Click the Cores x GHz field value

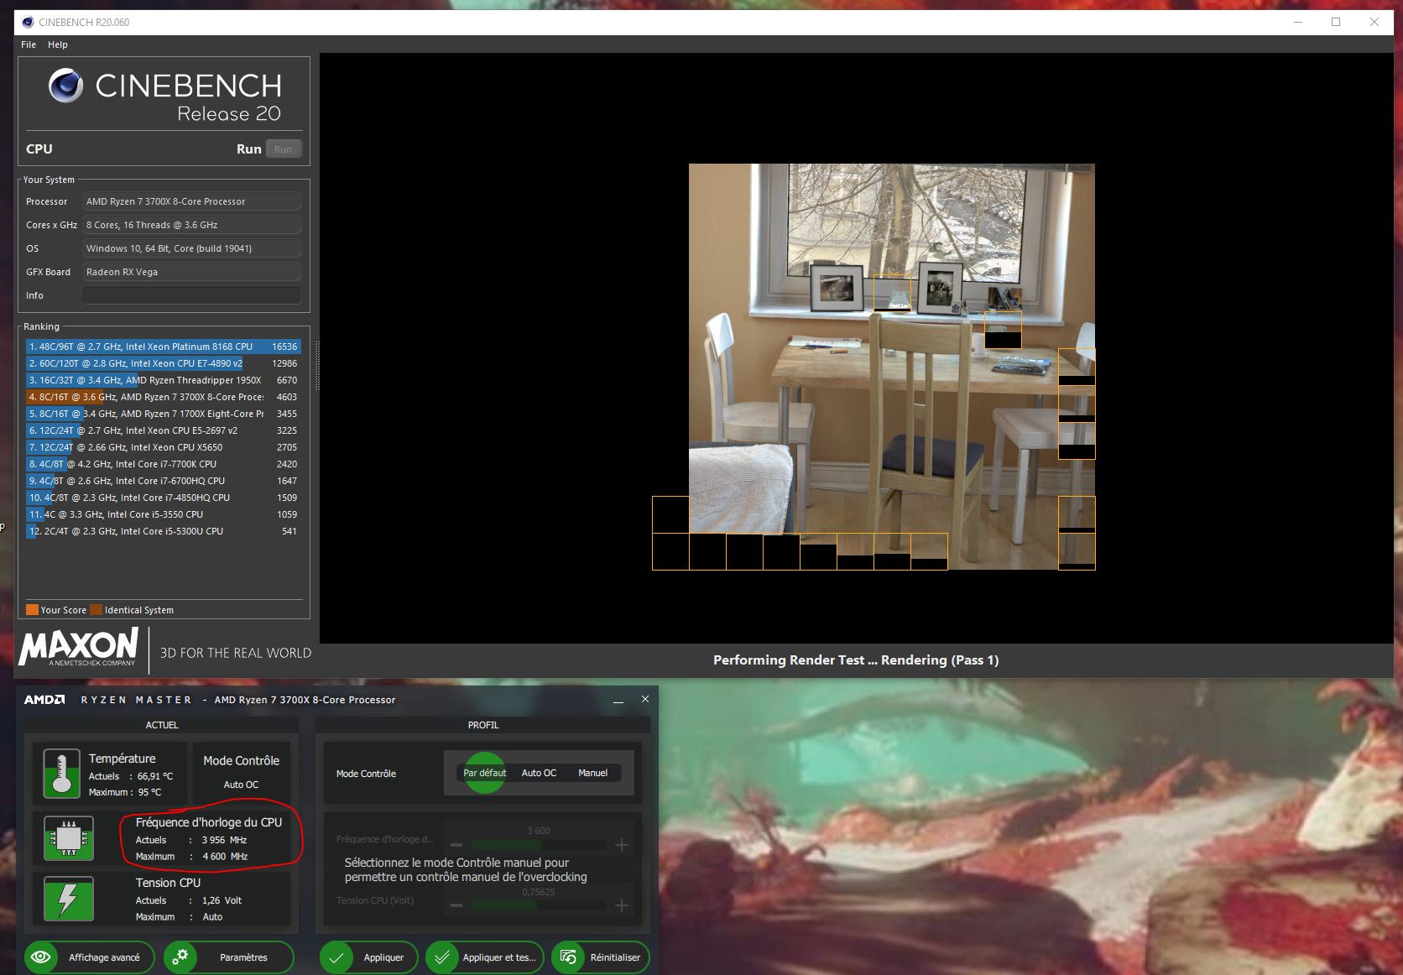pos(191,225)
